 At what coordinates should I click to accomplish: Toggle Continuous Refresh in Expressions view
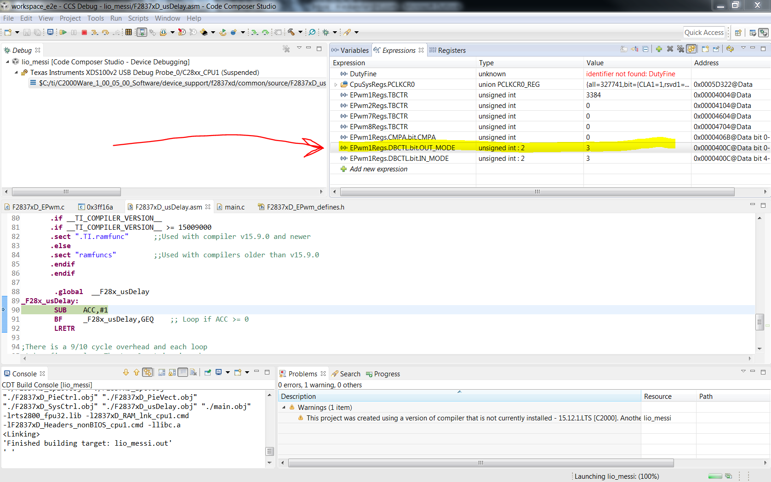(691, 49)
